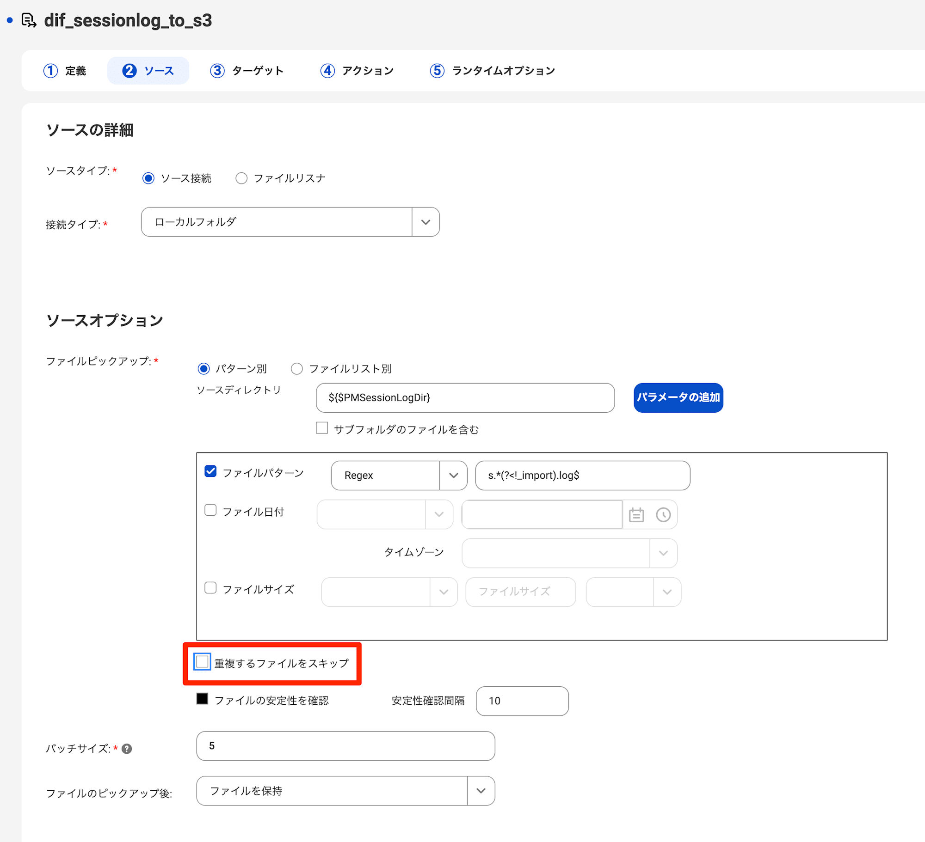Click the ソースオプション heading
This screenshot has height=842, width=925.
point(105,321)
